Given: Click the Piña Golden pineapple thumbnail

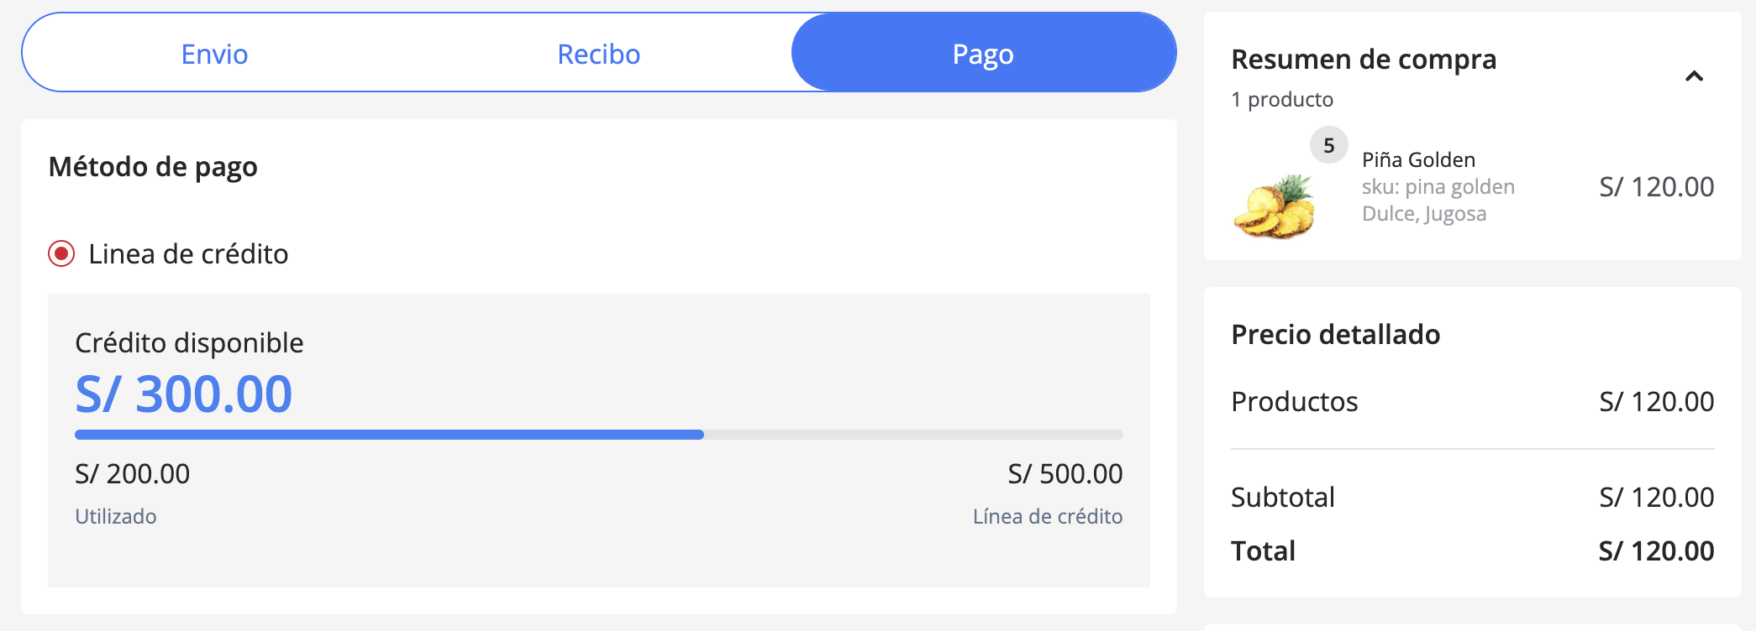Looking at the screenshot, I should click(x=1274, y=207).
